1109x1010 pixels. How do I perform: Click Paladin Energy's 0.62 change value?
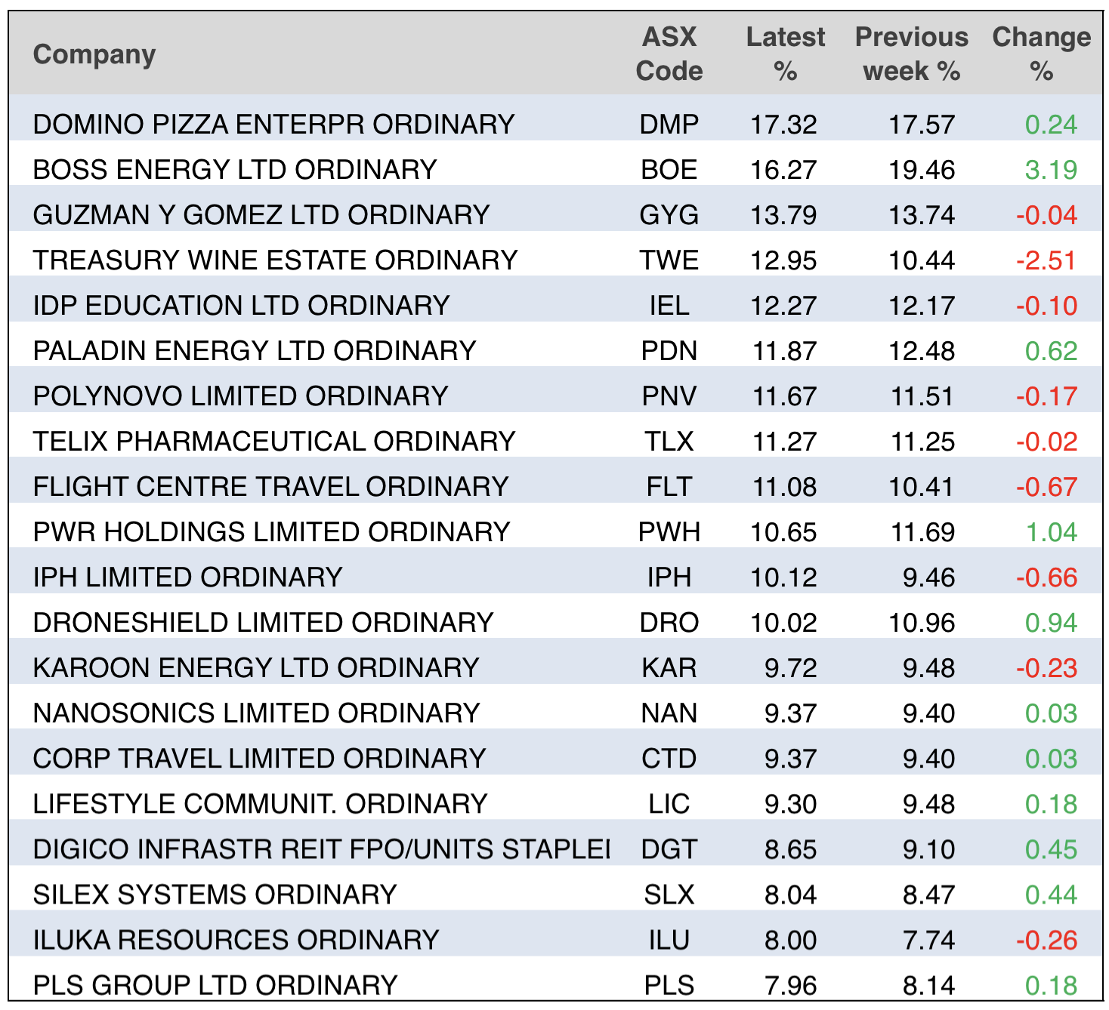[x=1051, y=351]
